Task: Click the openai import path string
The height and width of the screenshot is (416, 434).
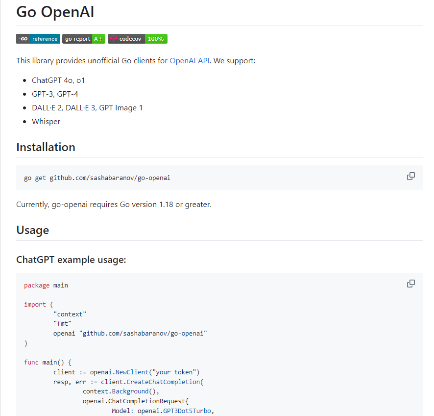Action: tap(145, 333)
